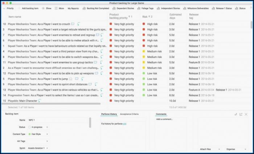The width and height of the screenshot is (254, 154).
Task: Sort by the Risk column header
Action: (x=147, y=17)
